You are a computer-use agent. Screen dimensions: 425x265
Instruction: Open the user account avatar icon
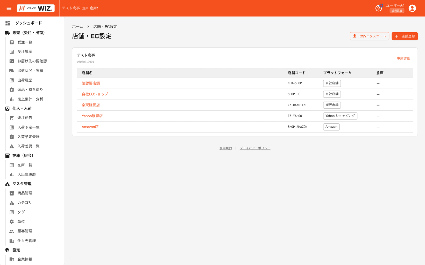[x=412, y=8]
